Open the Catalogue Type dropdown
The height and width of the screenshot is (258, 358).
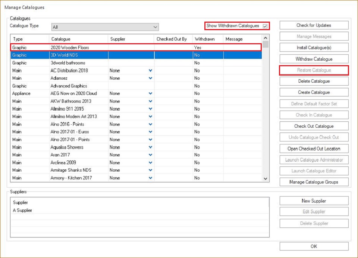click(x=105, y=27)
